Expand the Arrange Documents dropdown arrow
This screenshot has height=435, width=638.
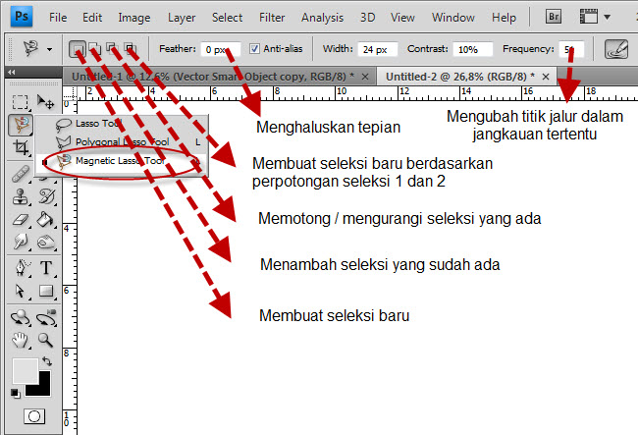(607, 17)
